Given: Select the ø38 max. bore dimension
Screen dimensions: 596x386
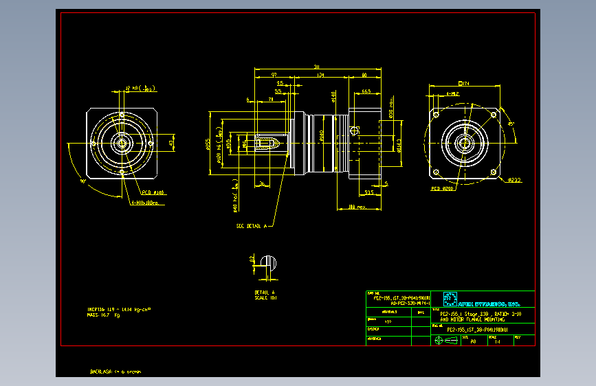Looking at the screenshot, I should 391,109.
